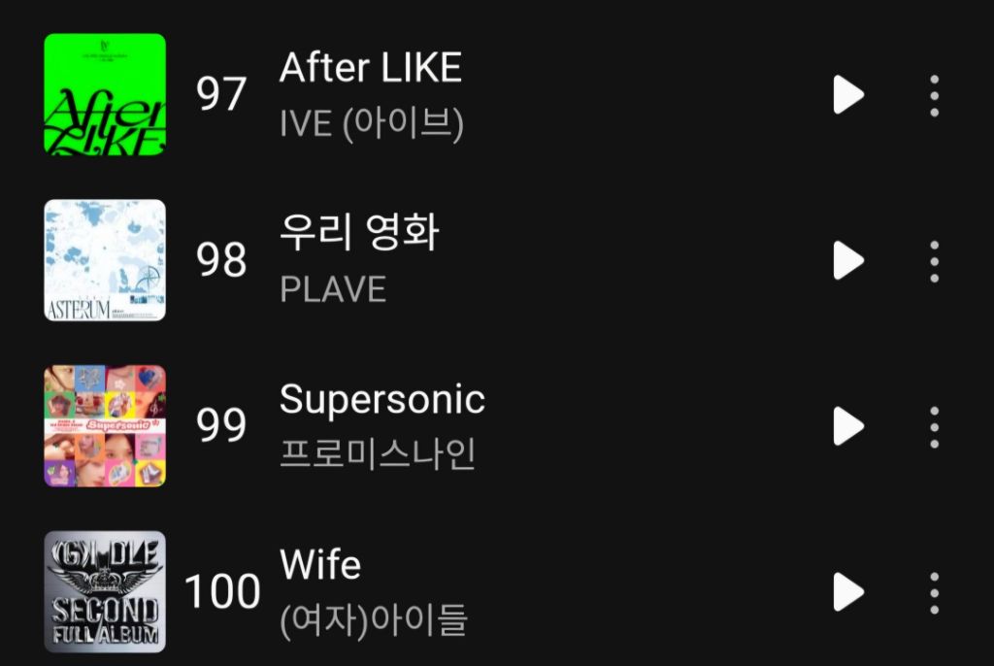Select the green After LIKE album cover
The image size is (994, 666).
click(105, 92)
